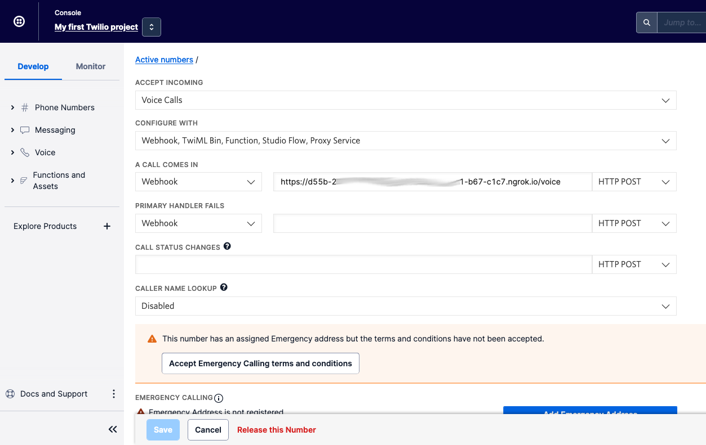706x445 pixels.
Task: Expand the Functions and Assets chevron
Action: pos(12,181)
